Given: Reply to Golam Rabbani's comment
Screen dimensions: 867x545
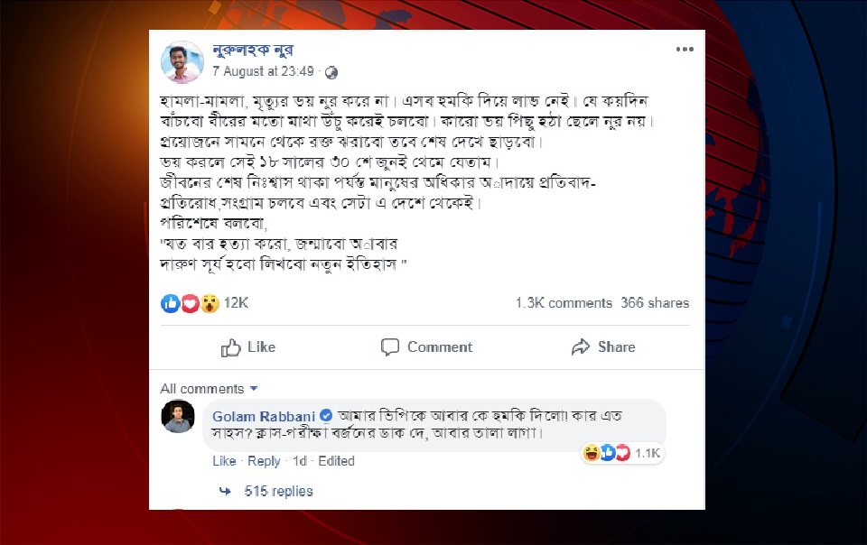Looking at the screenshot, I should (x=264, y=461).
